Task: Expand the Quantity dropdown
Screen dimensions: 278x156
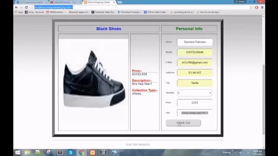Action: (x=195, y=93)
